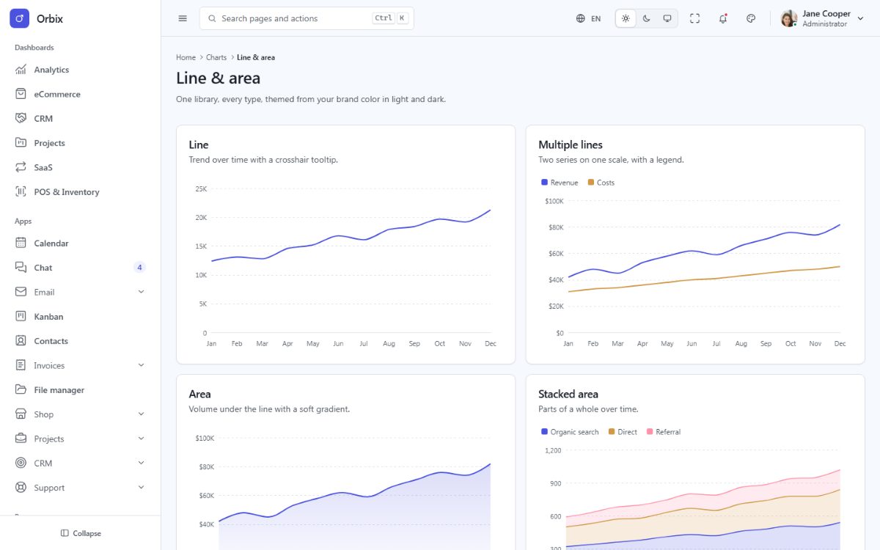Expand the Apps CRM submenu chevron
The width and height of the screenshot is (880, 550).
(x=141, y=463)
